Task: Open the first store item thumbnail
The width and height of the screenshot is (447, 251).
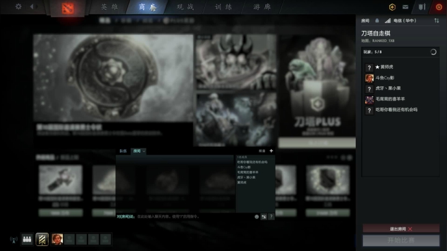Action: click(61, 180)
